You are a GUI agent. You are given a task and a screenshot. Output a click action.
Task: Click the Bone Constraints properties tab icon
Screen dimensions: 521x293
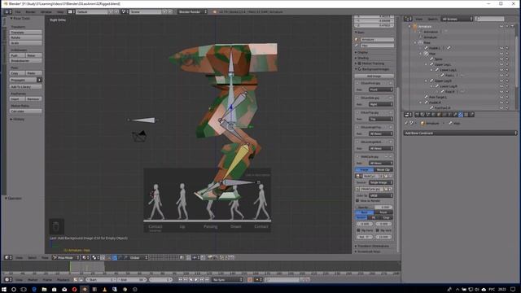coord(461,115)
